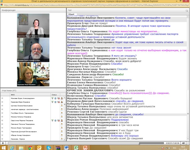The height and width of the screenshot is (150, 190).
Task: Select participant name Пермяков Дмитрий Вячеславович
Action: pos(24,131)
